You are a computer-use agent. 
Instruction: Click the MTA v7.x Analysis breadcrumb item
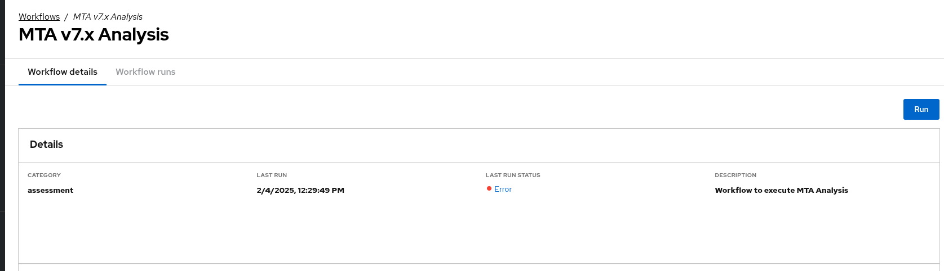[x=108, y=17]
